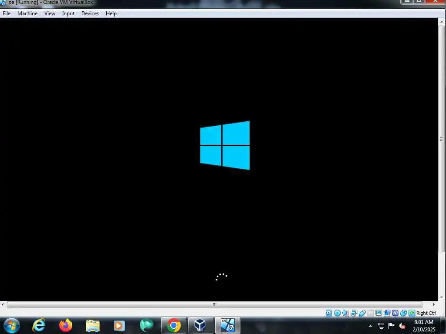Click the Right Ctrl host key label
The width and height of the screenshot is (446, 334).
click(x=426, y=313)
